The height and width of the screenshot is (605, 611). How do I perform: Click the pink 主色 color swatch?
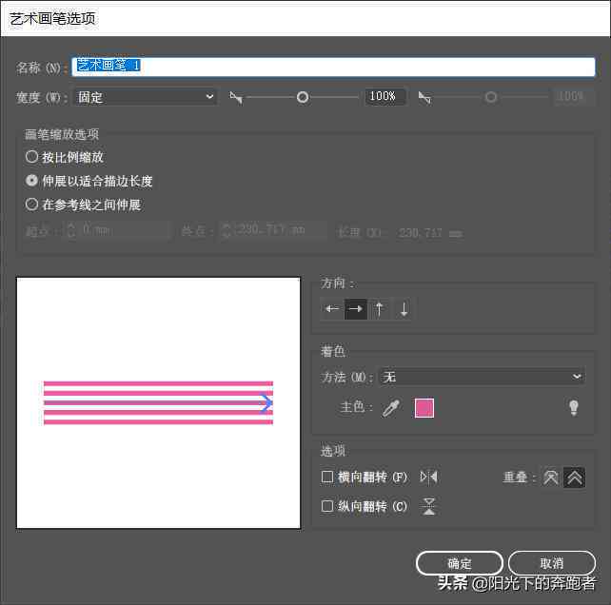(424, 408)
